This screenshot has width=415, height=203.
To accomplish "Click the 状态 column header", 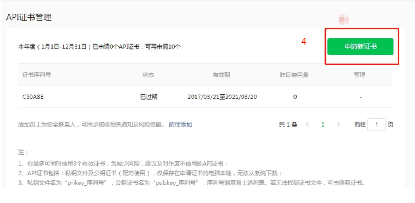I will point(148,75).
